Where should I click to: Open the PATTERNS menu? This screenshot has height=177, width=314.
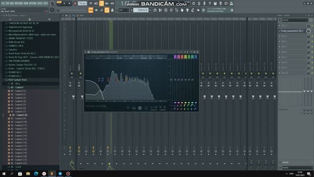click(19, 3)
